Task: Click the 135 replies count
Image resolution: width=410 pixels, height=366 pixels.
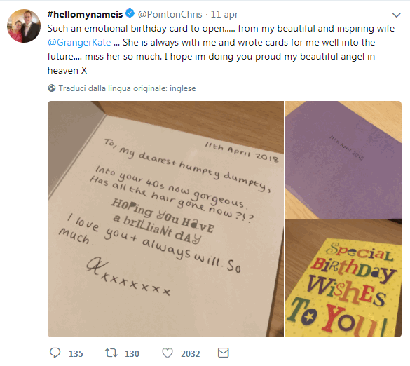Action: (x=76, y=353)
